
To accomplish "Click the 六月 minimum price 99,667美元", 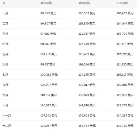I will pyautogui.click(x=48, y=65).
